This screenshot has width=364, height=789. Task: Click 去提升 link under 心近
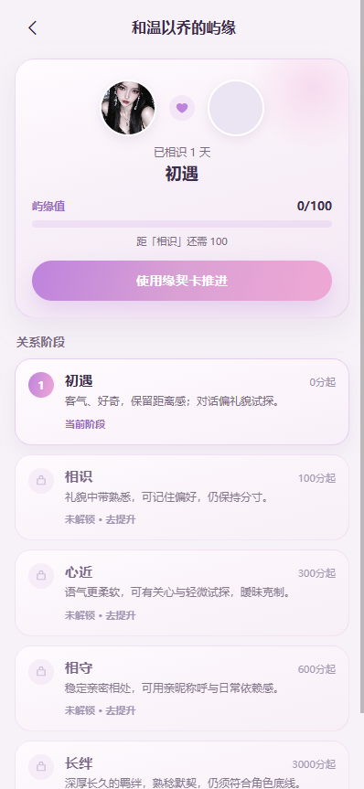coord(121,615)
